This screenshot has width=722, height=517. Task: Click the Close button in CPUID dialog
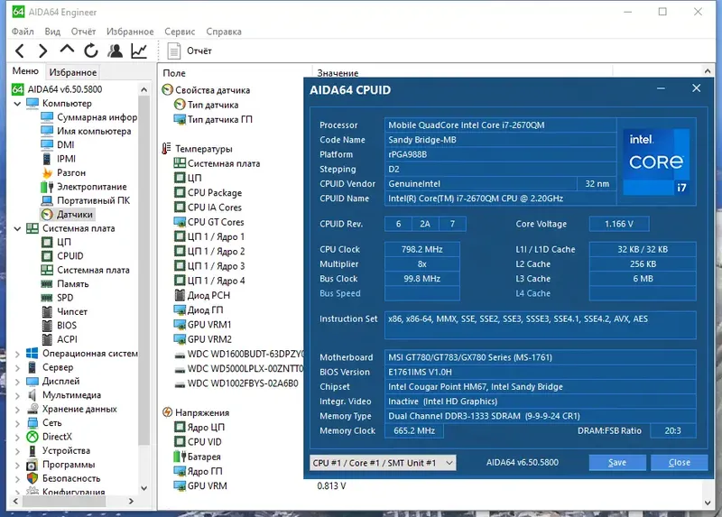680,463
